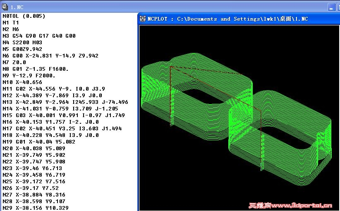
Task: Select line N11 G02 X-44.556 Y-9.
Action: pos(54,89)
